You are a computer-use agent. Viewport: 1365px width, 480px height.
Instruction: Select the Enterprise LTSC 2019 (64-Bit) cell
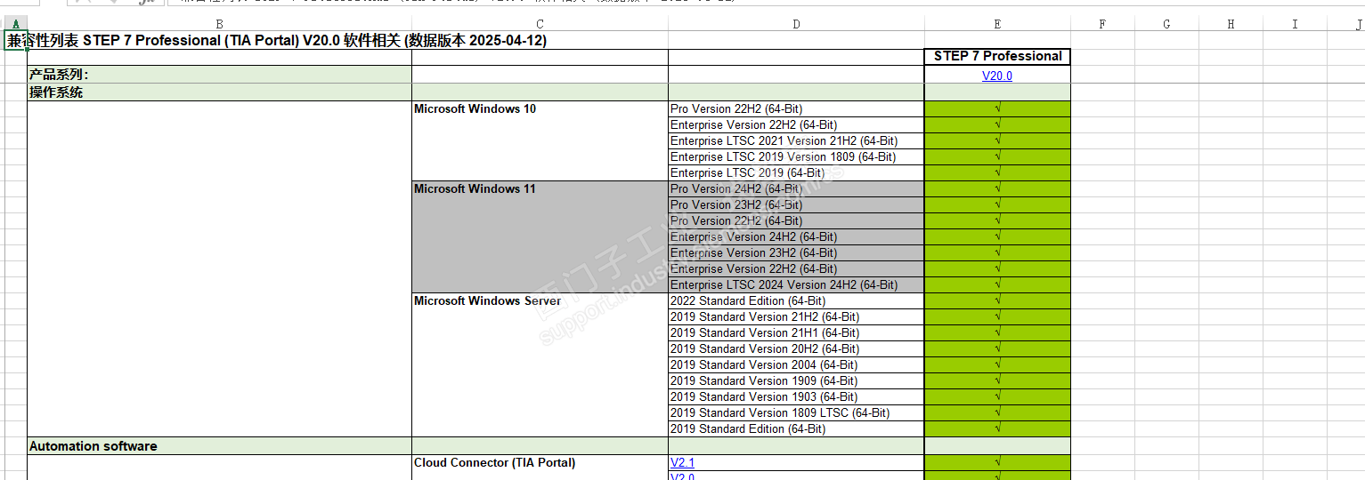tap(796, 173)
